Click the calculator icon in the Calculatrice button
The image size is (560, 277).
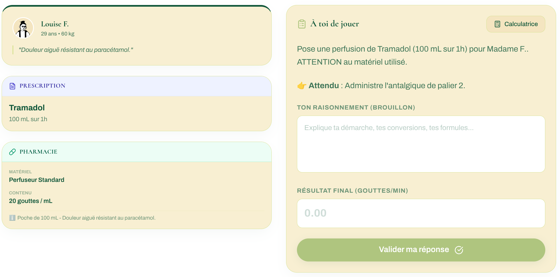497,24
